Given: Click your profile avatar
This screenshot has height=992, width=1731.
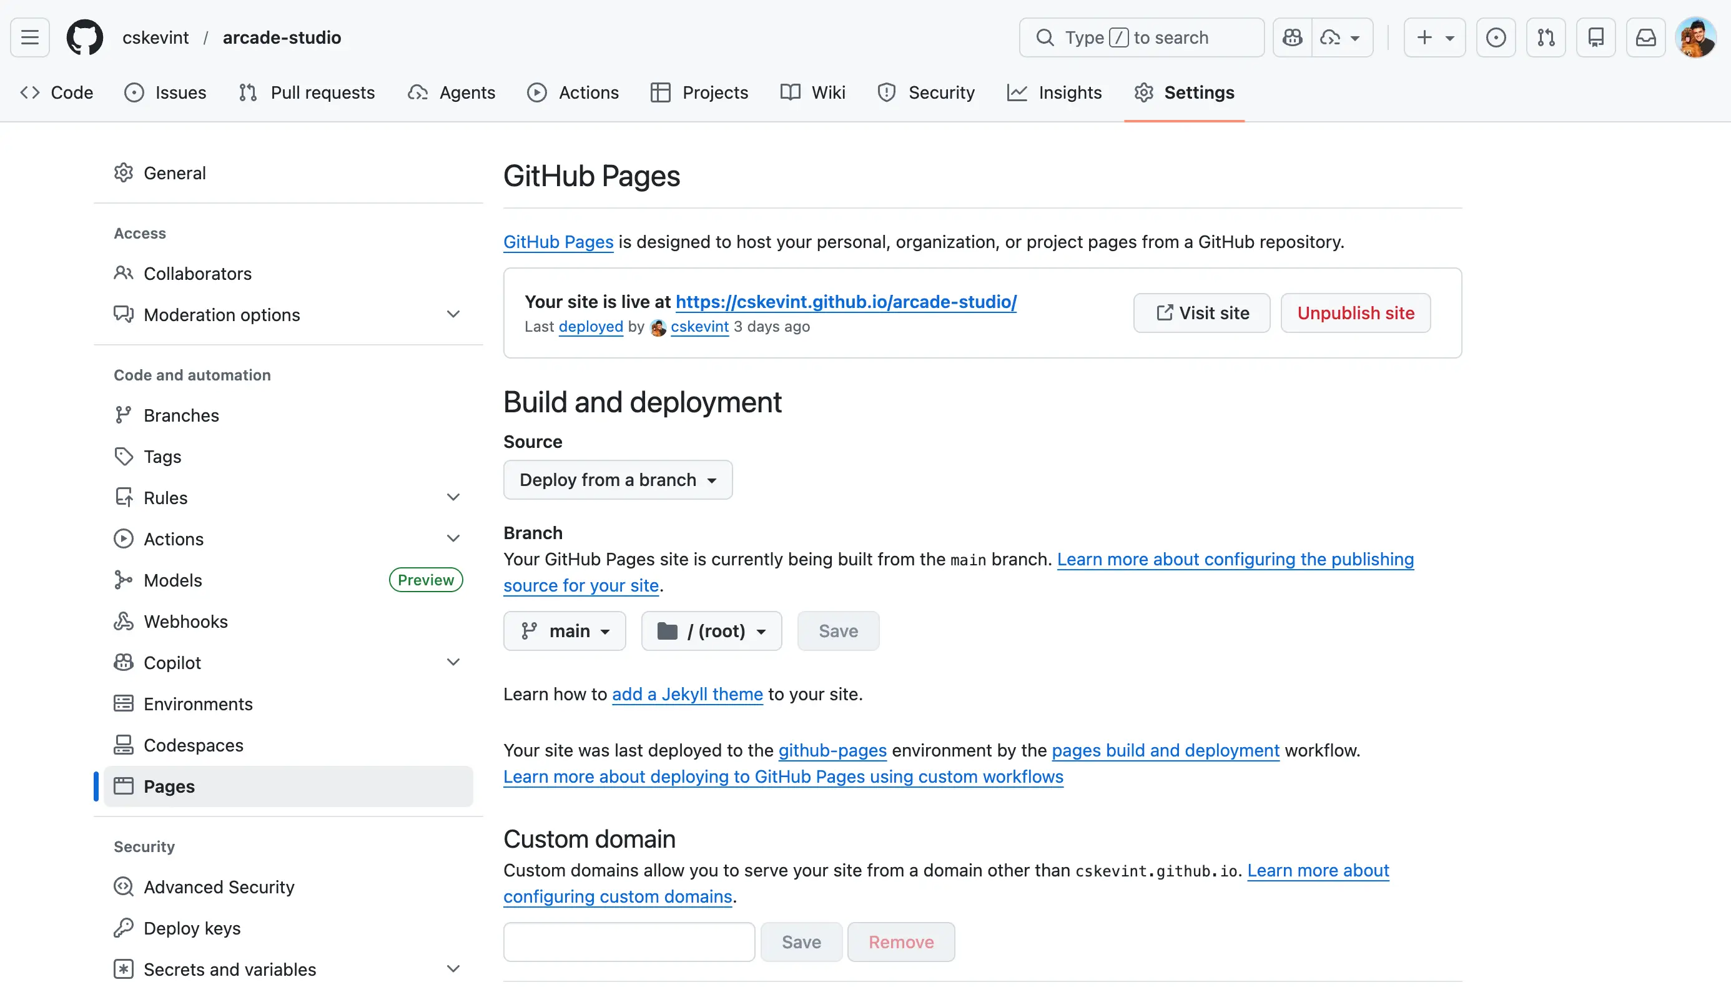Looking at the screenshot, I should tap(1696, 37).
